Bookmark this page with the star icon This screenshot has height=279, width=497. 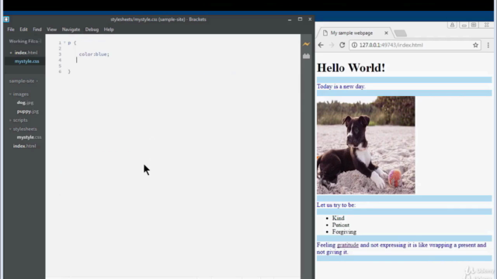(475, 45)
